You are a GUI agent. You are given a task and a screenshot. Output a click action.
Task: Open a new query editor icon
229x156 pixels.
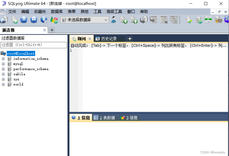click(14, 20)
